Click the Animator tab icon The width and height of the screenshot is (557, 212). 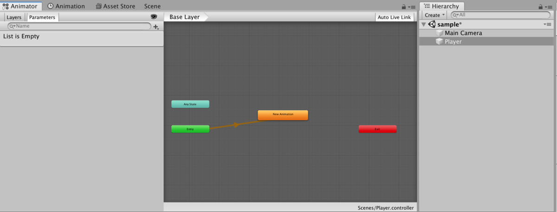pos(6,6)
